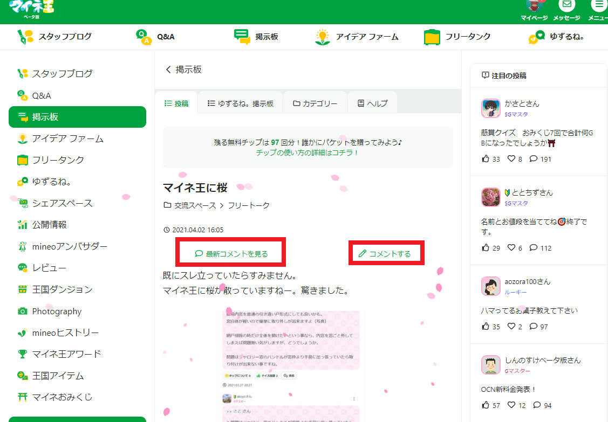Open チップの使い方の詳細はコチラ link

pyautogui.click(x=306, y=153)
